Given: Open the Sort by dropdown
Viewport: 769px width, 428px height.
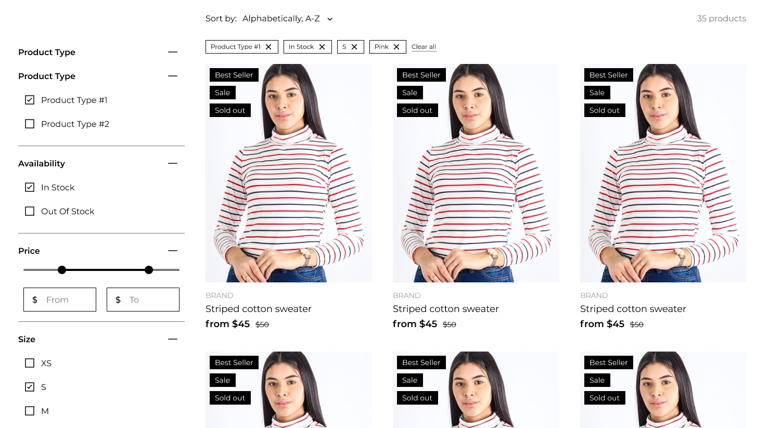Looking at the screenshot, I should coord(287,19).
